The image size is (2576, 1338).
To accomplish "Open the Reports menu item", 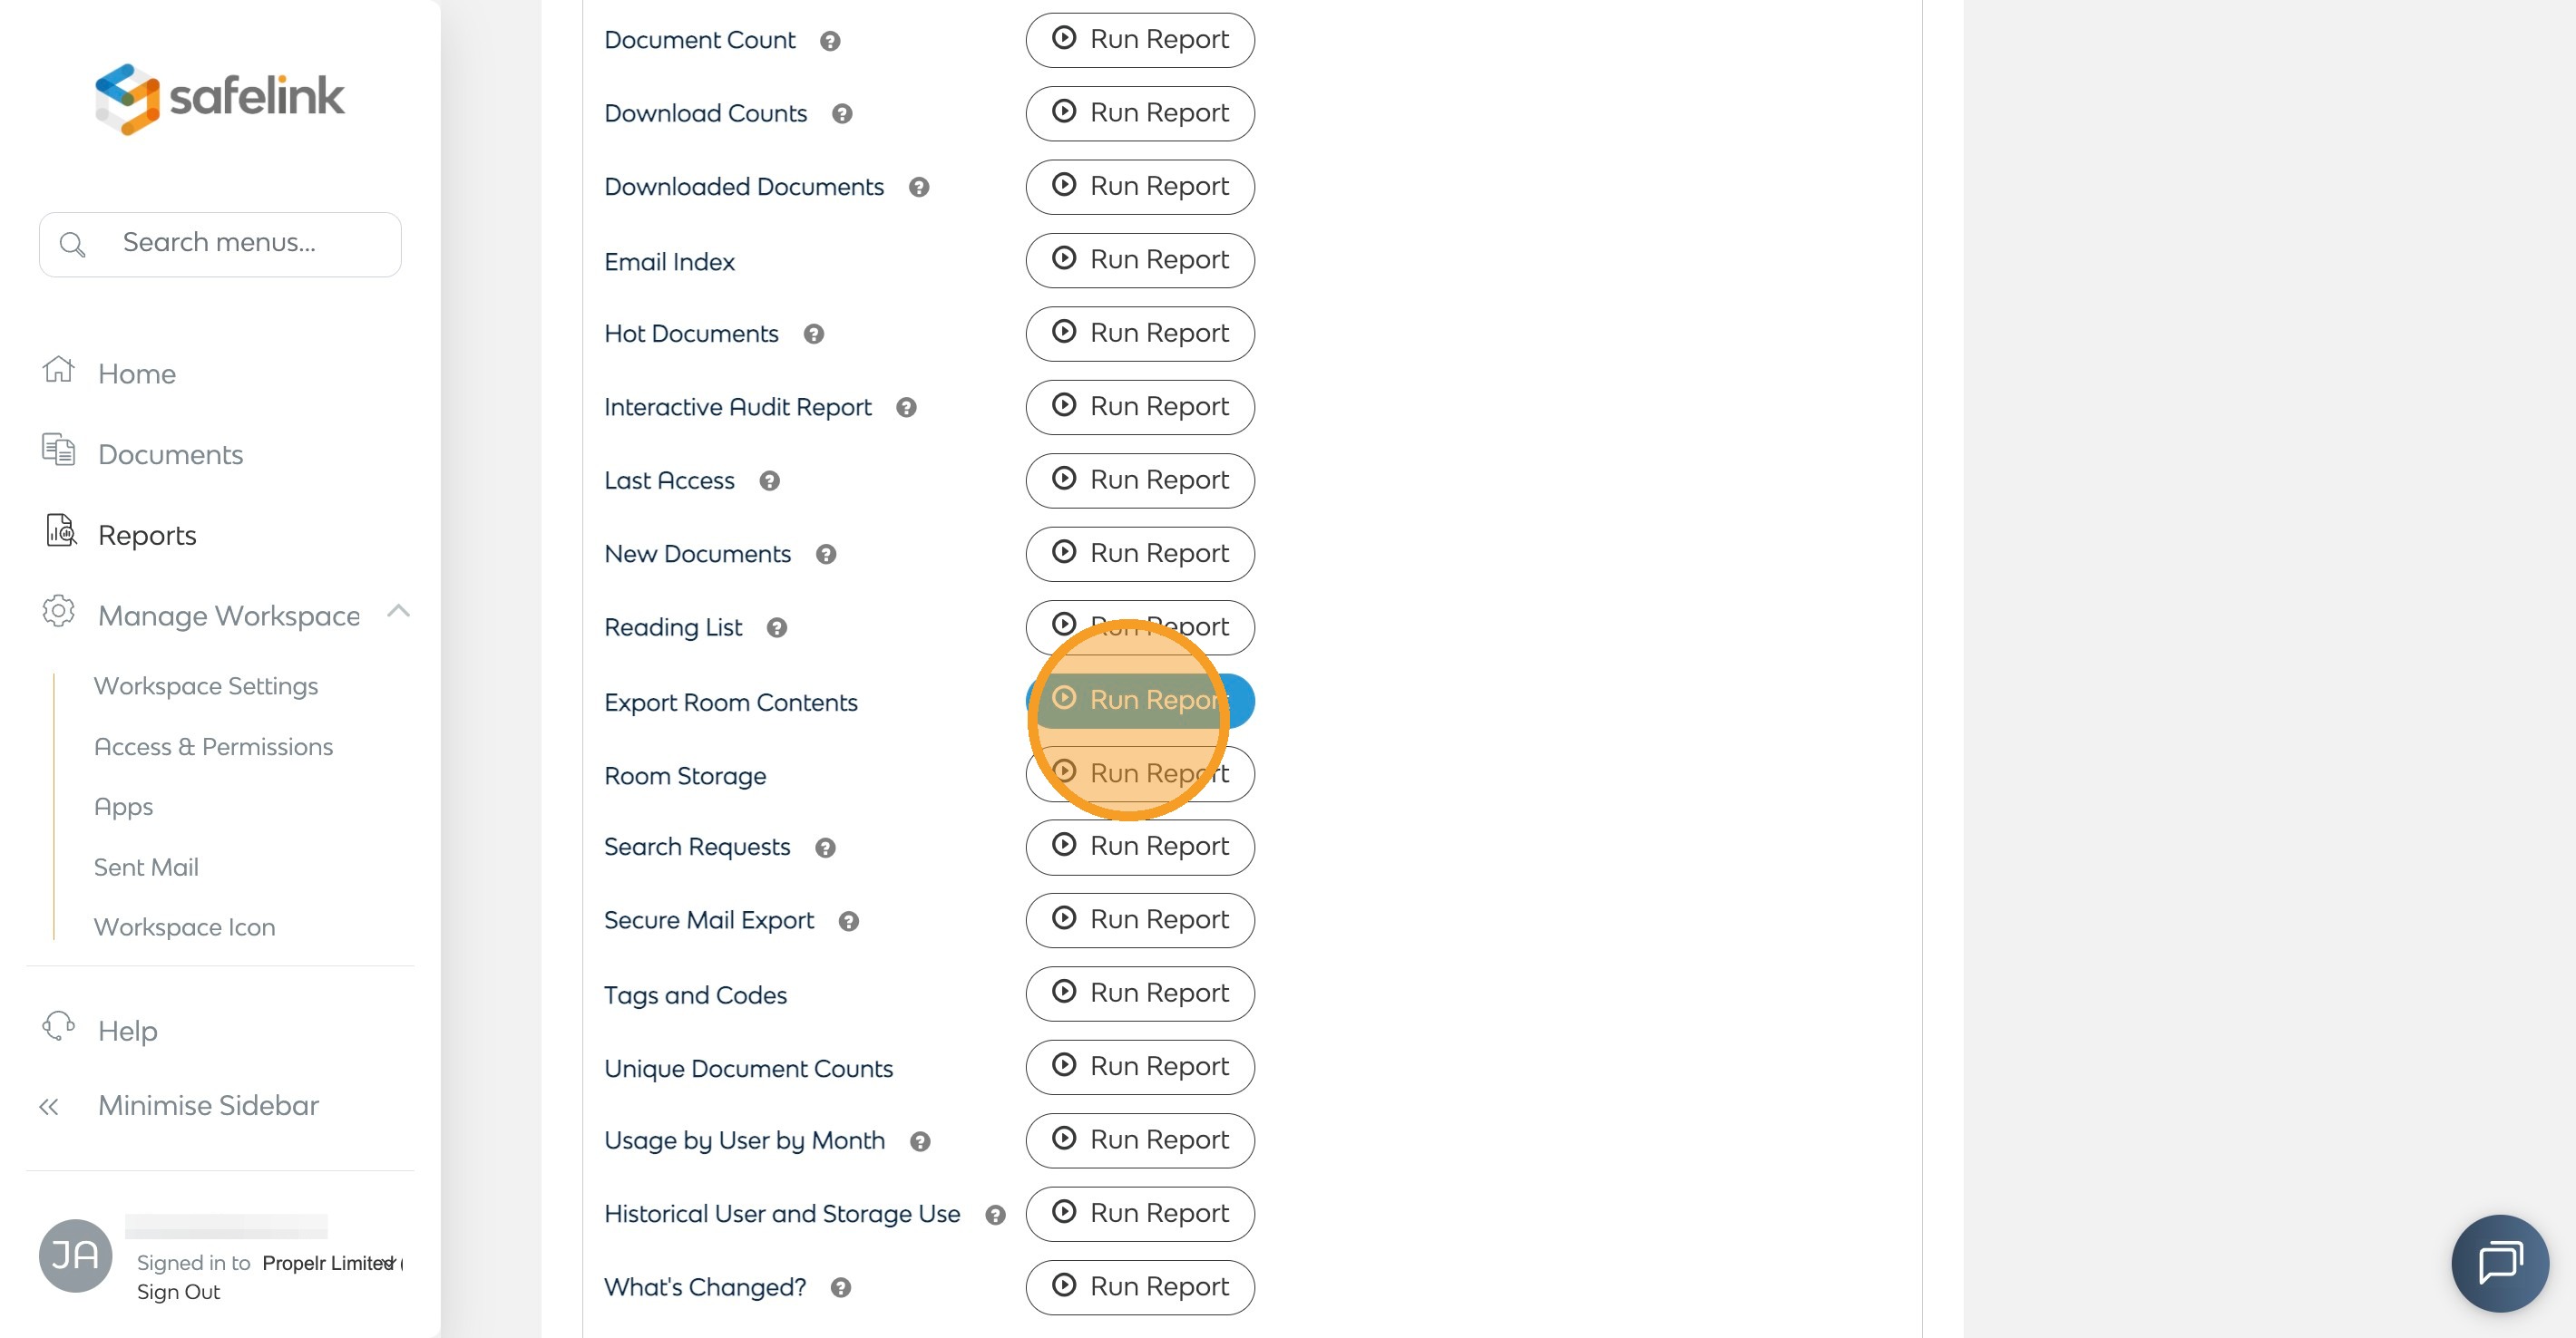I will pyautogui.click(x=146, y=535).
